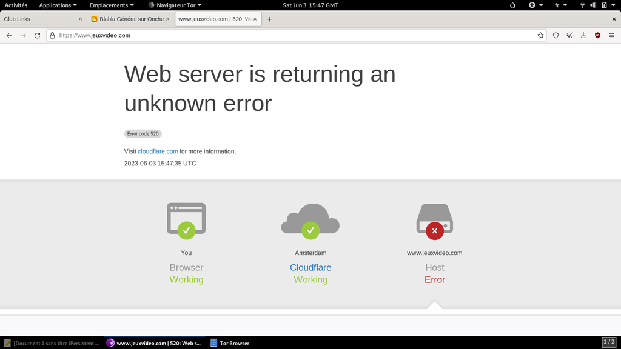Switch to Document 1 sans titre window
This screenshot has width=621, height=349.
click(x=52, y=343)
